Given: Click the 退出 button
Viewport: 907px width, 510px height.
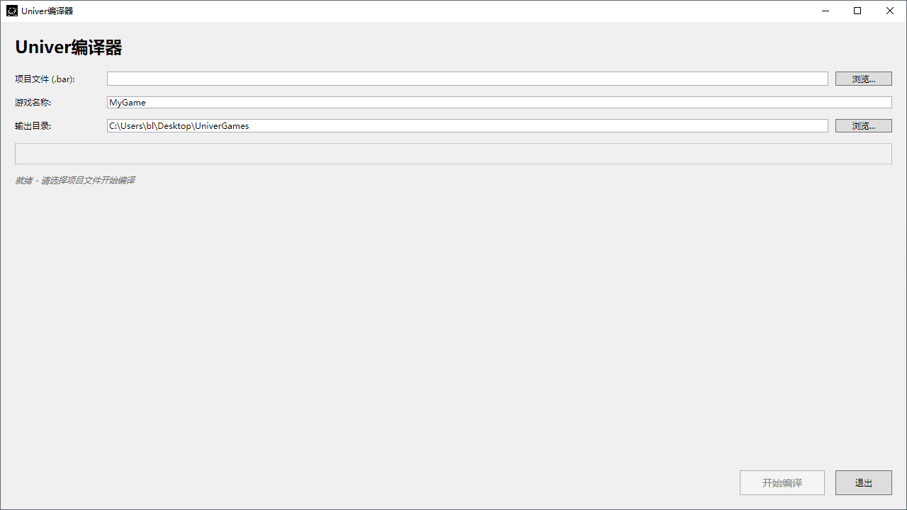Looking at the screenshot, I should point(863,483).
